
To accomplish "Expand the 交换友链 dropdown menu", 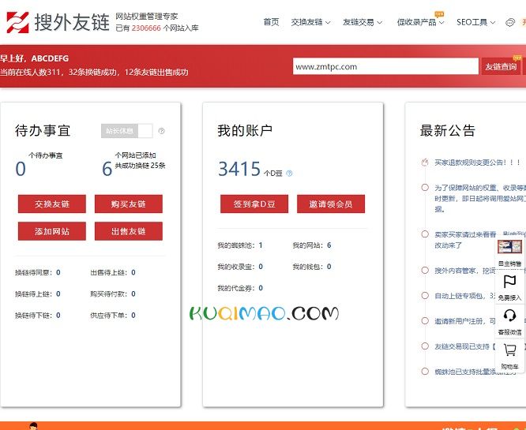I will tap(310, 22).
